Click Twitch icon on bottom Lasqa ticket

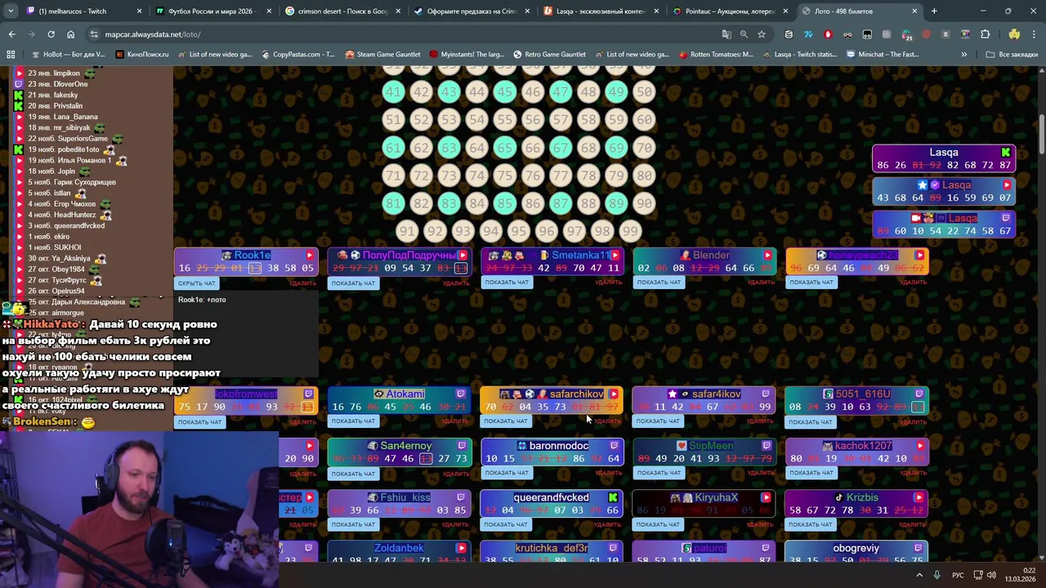[1007, 218]
